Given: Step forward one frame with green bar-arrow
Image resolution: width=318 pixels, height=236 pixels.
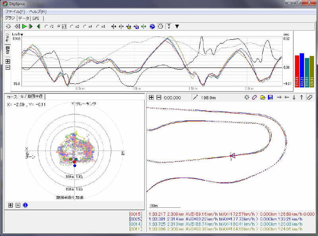Looking at the screenshot, I should 30,26.
